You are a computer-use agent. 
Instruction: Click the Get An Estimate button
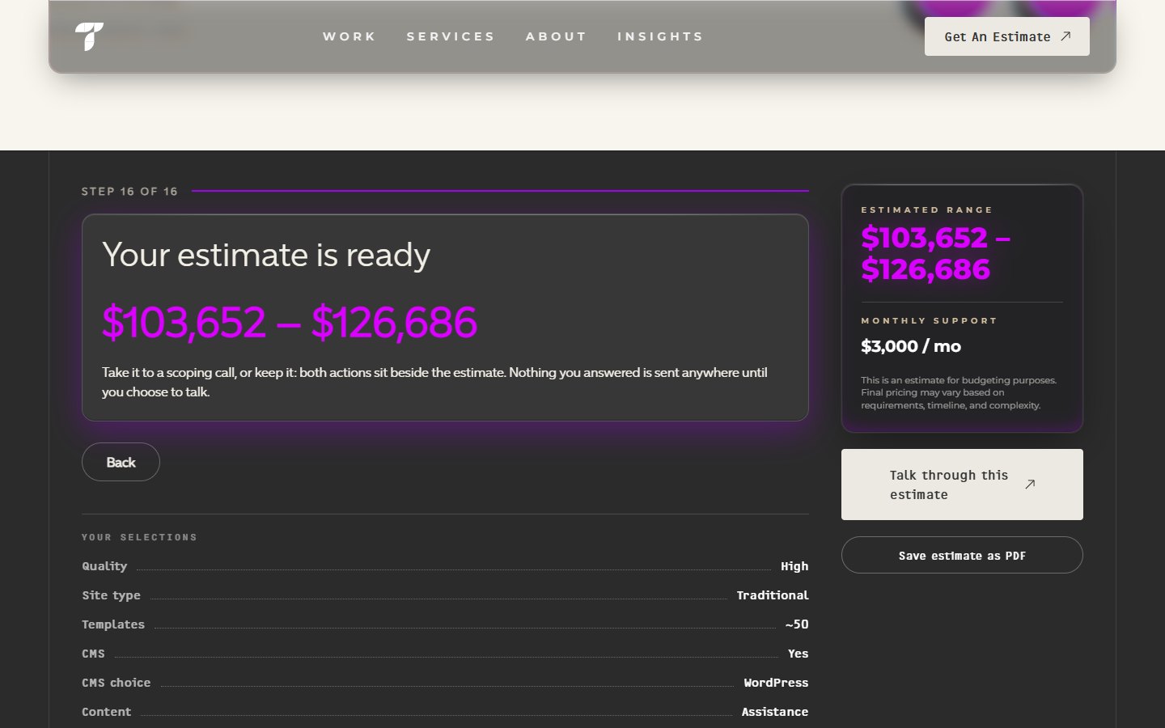click(x=1006, y=36)
